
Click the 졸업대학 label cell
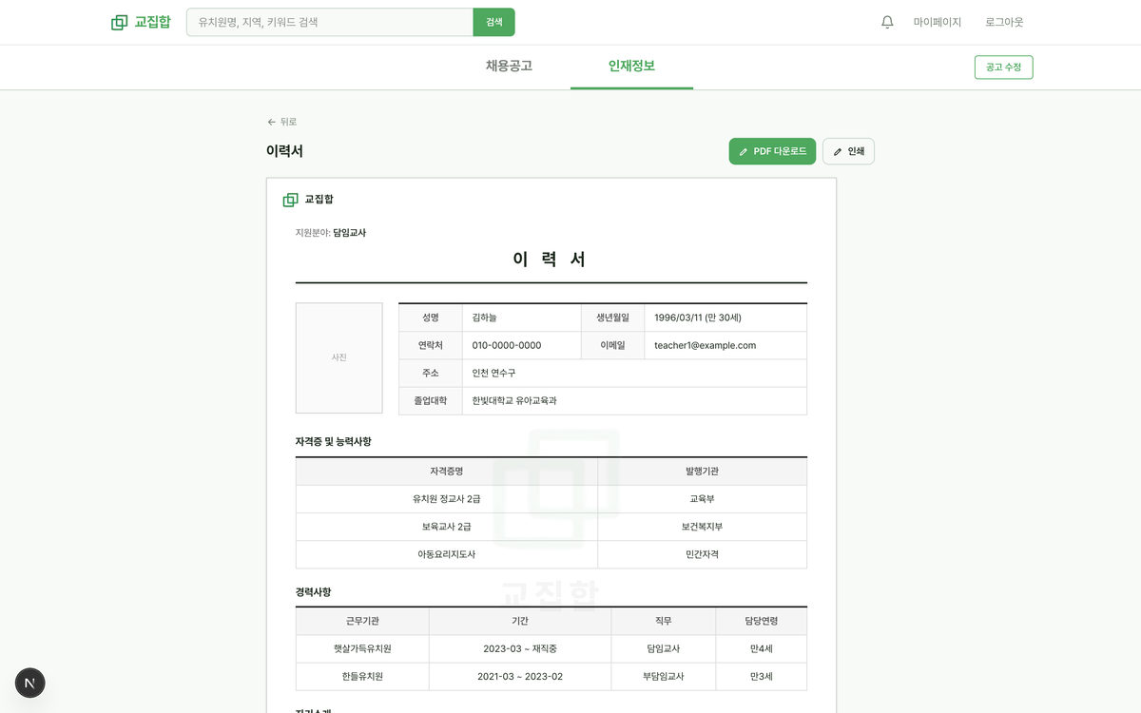click(x=431, y=400)
